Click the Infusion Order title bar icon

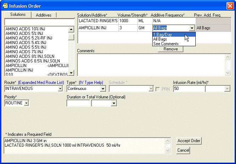coord(5,6)
